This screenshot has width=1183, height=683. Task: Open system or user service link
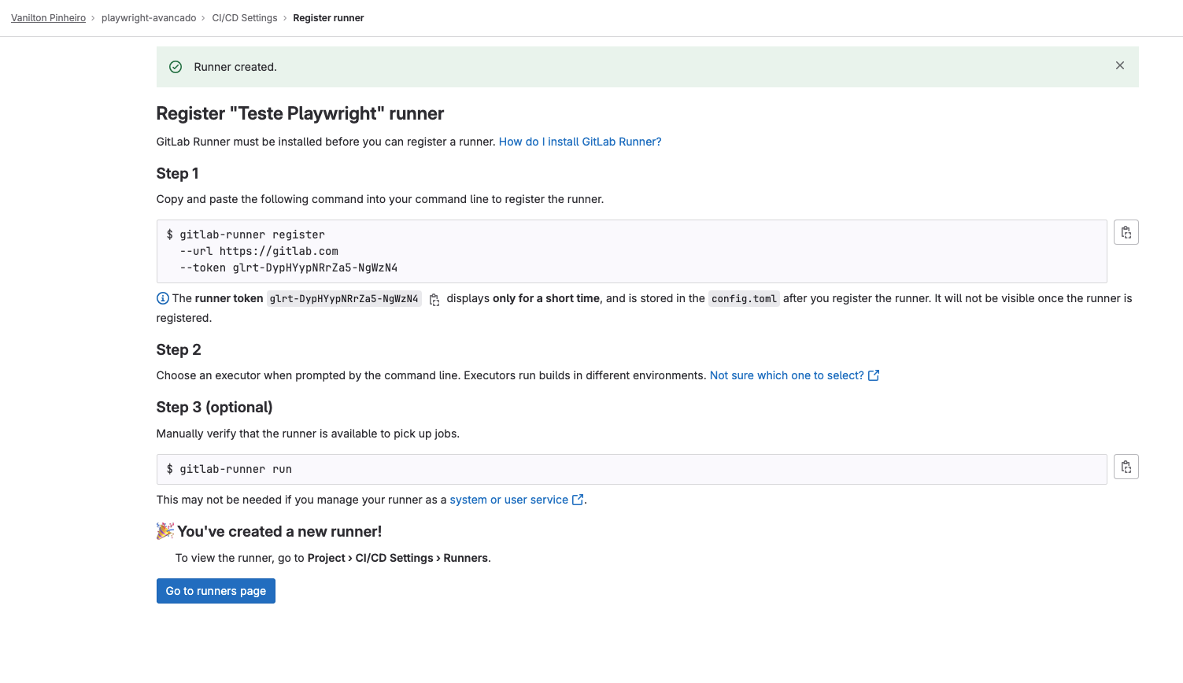509,500
